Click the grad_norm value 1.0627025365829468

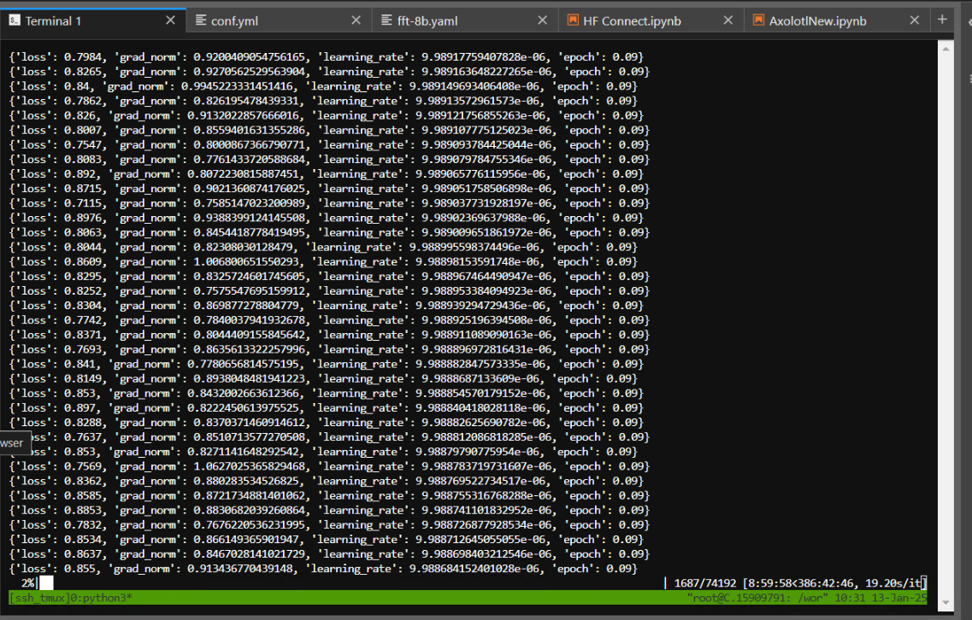pyautogui.click(x=250, y=466)
